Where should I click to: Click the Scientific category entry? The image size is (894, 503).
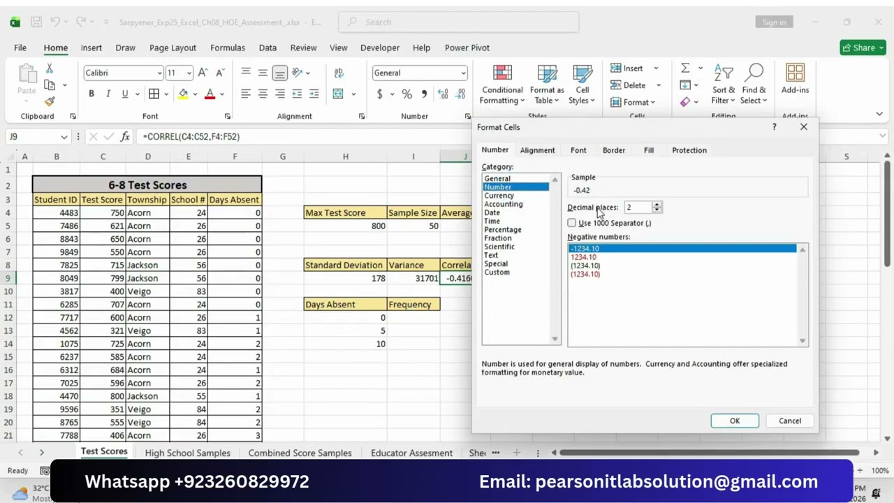click(499, 247)
